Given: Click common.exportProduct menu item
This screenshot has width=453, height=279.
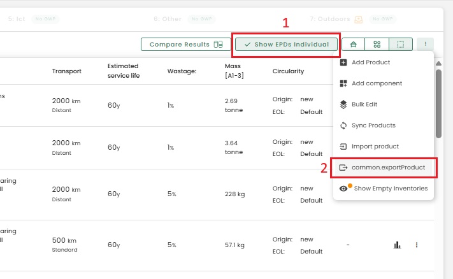Looking at the screenshot, I should point(384,168).
